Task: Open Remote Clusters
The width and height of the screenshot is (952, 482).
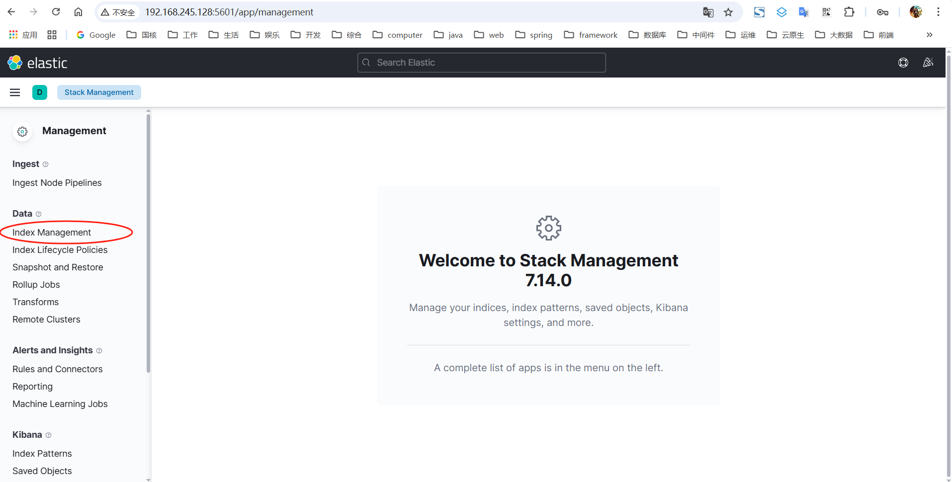Action: pyautogui.click(x=46, y=320)
